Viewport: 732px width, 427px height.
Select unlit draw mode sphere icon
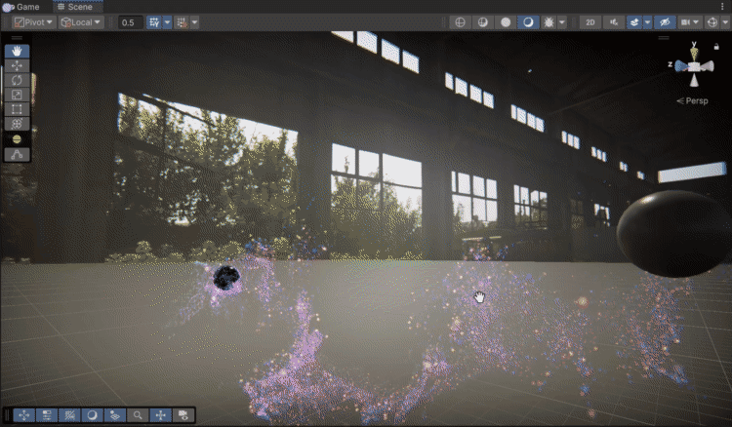506,21
